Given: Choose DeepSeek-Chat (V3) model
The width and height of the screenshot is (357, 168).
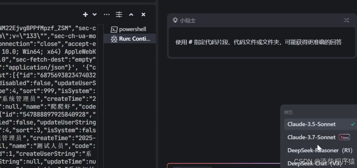Looking at the screenshot, I should point(321,163).
